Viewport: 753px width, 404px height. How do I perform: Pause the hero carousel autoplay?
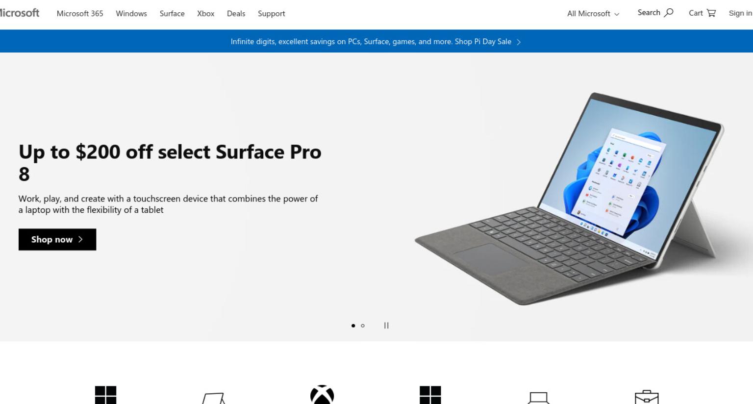(386, 326)
